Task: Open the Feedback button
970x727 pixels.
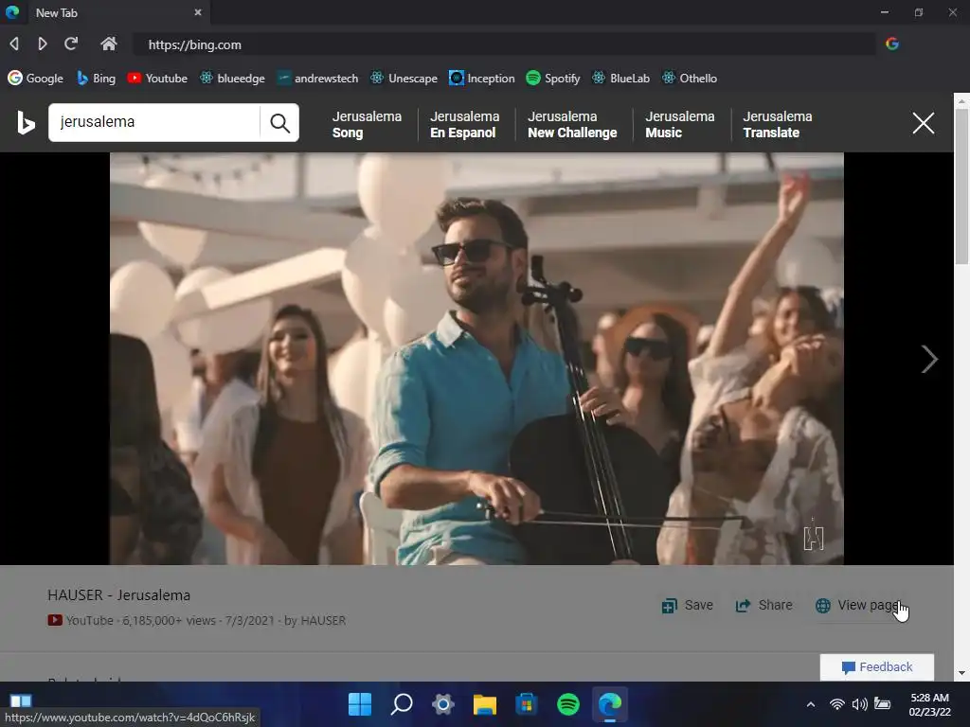Action: click(876, 667)
